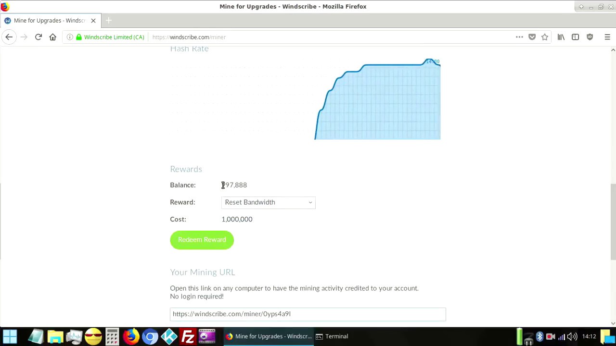Screen dimensions: 616x346
Task: Click the Rewards section heading
Action: click(186, 169)
